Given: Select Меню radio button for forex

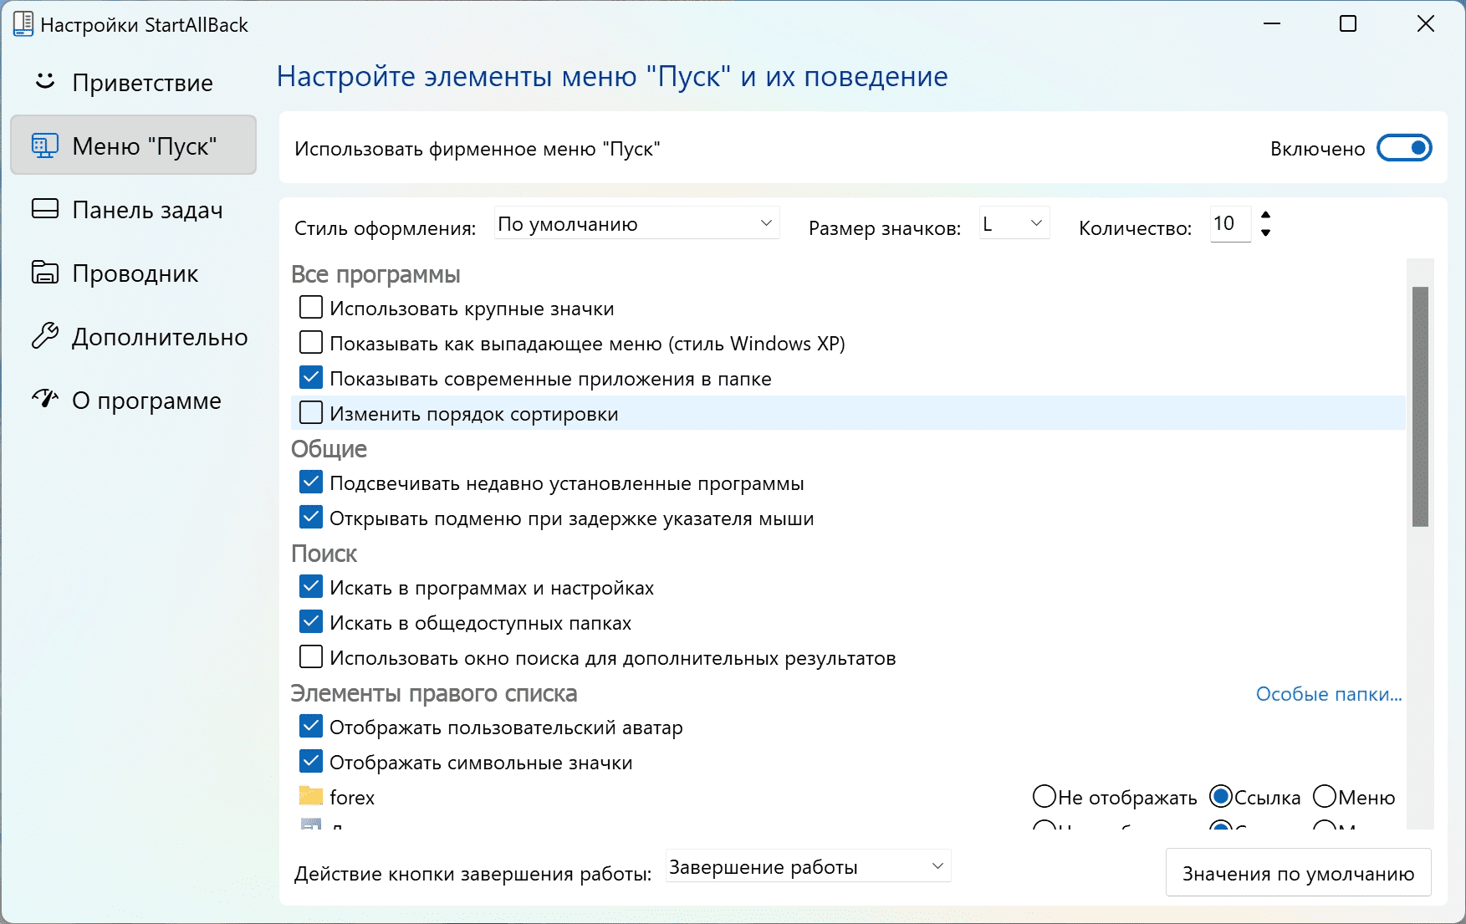Looking at the screenshot, I should click(x=1325, y=796).
